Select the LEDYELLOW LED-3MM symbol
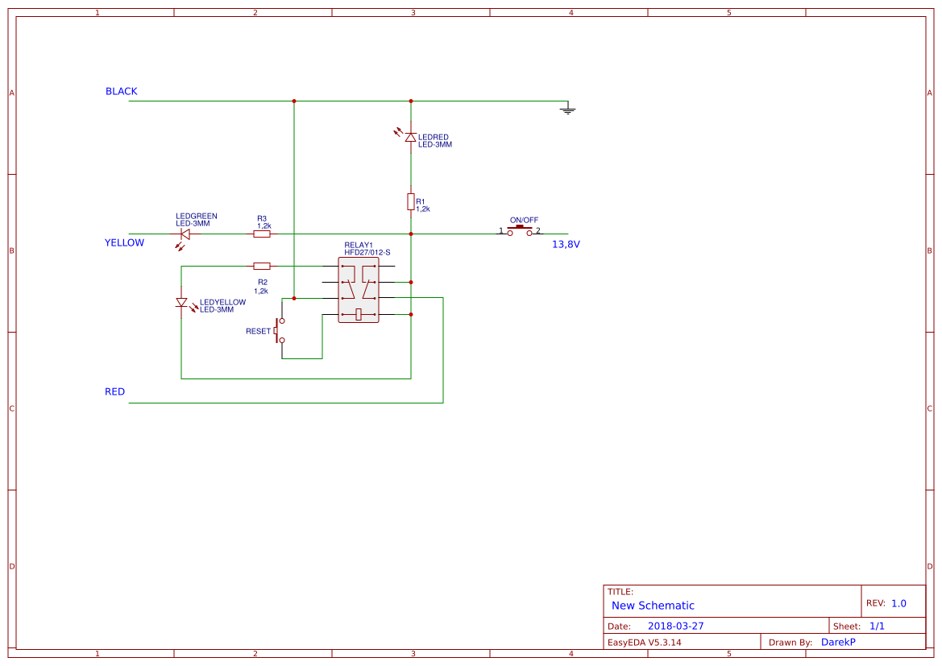The width and height of the screenshot is (942, 666). pyautogui.click(x=182, y=302)
